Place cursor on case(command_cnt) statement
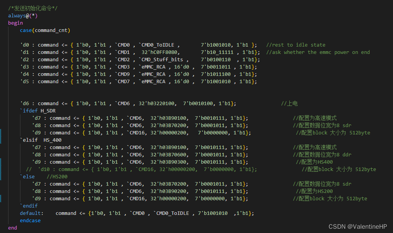 tap(45, 30)
